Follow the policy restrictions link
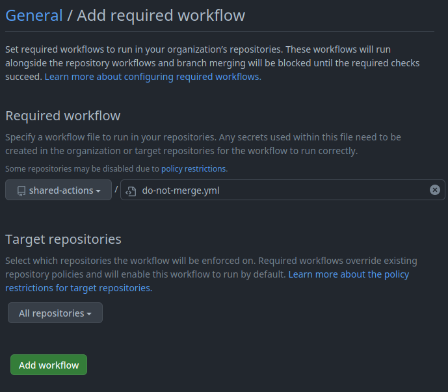The image size is (448, 392). tap(194, 169)
